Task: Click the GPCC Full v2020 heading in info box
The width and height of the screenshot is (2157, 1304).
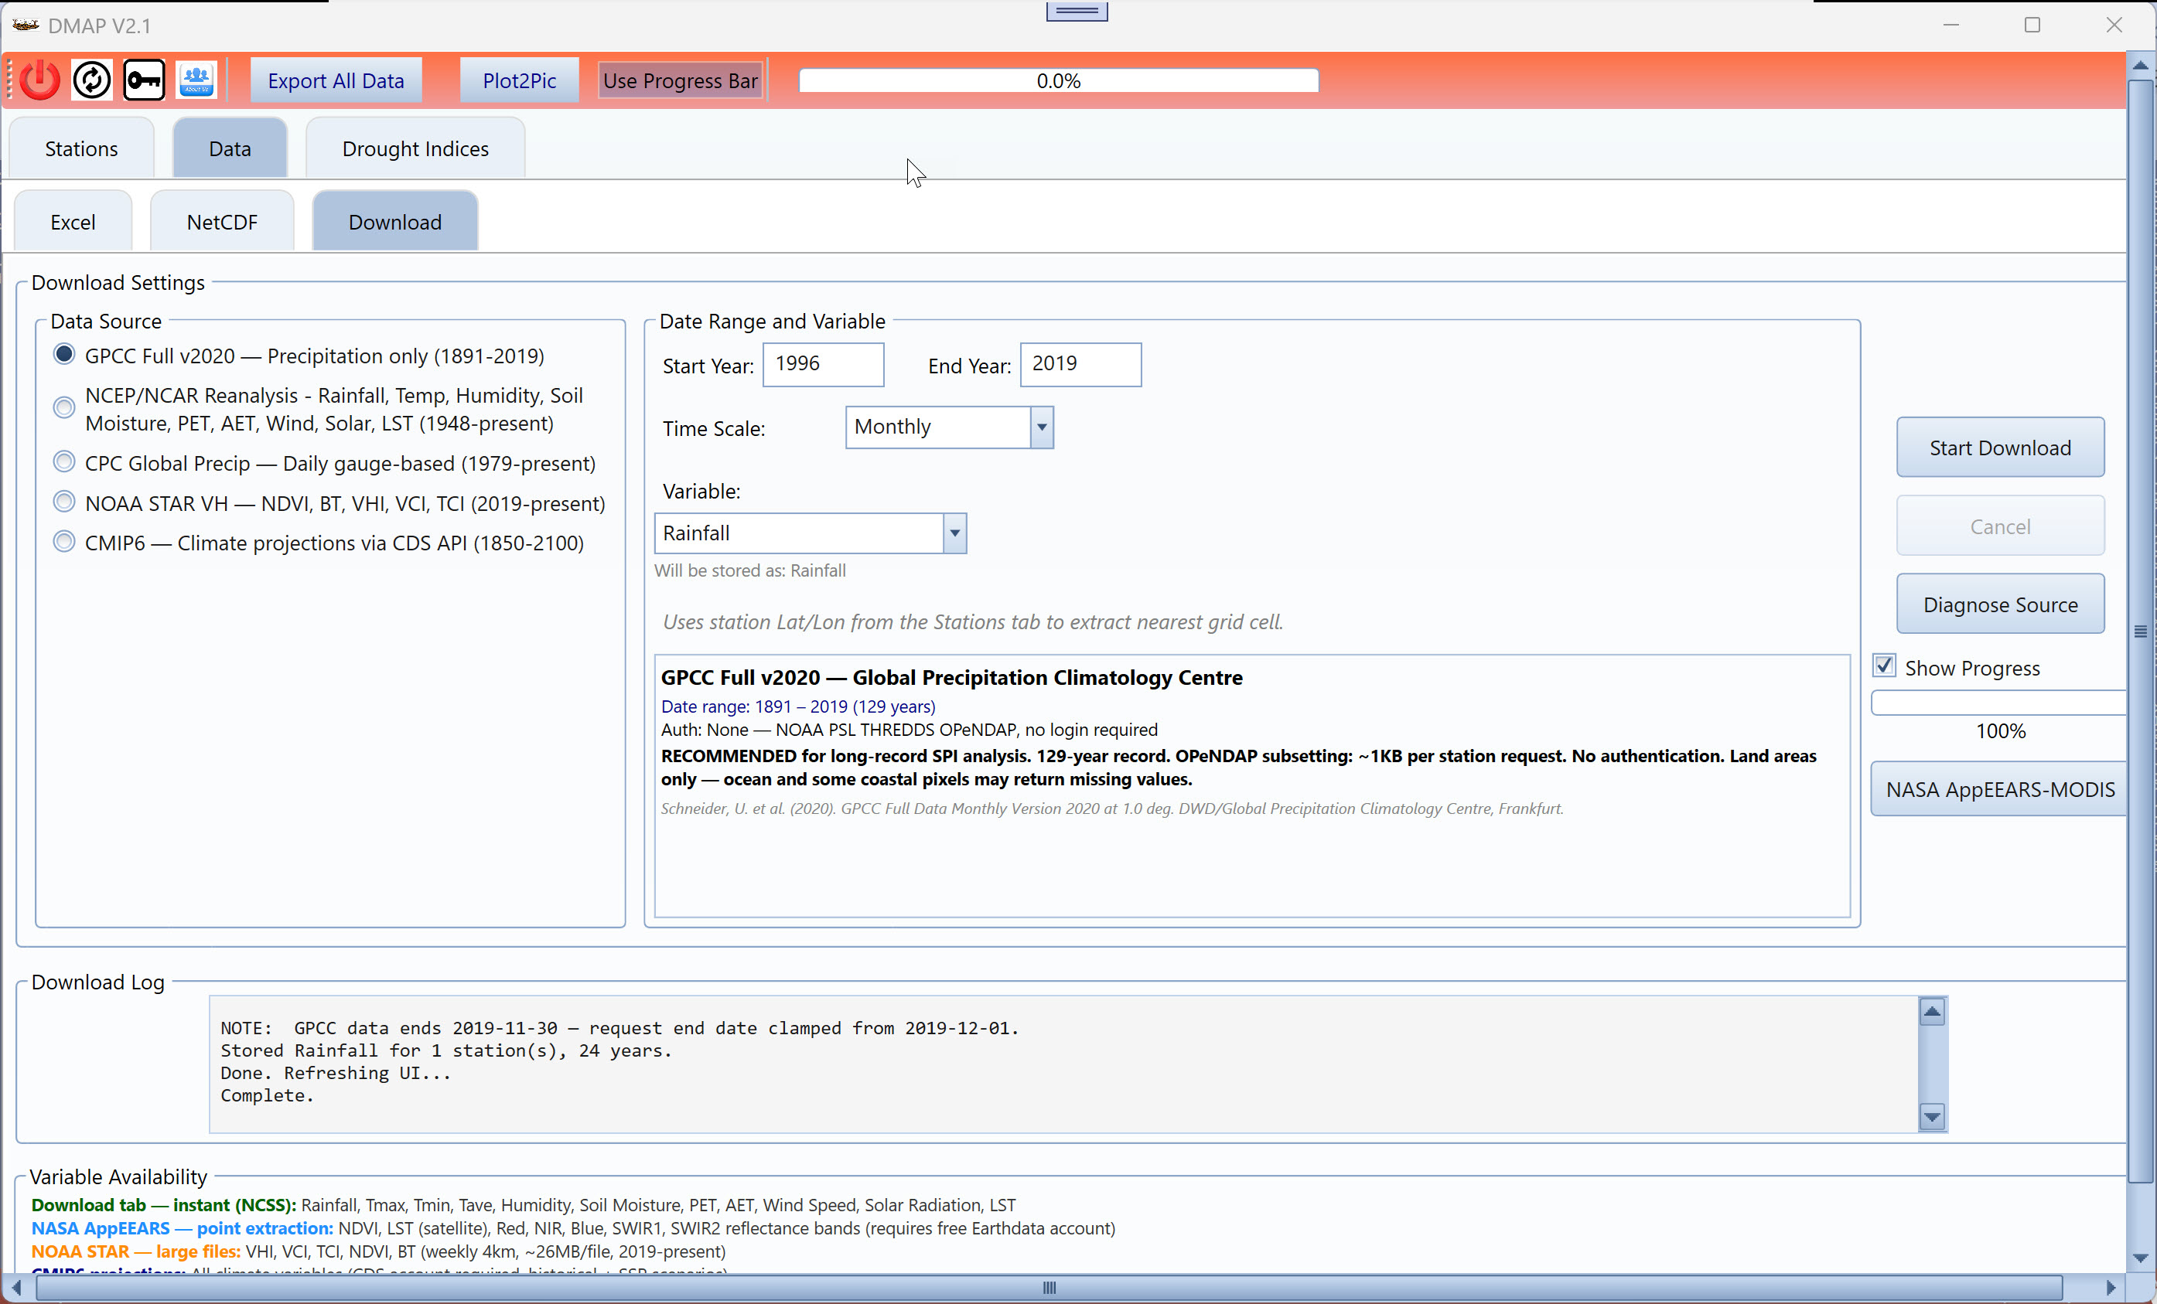Action: [951, 677]
